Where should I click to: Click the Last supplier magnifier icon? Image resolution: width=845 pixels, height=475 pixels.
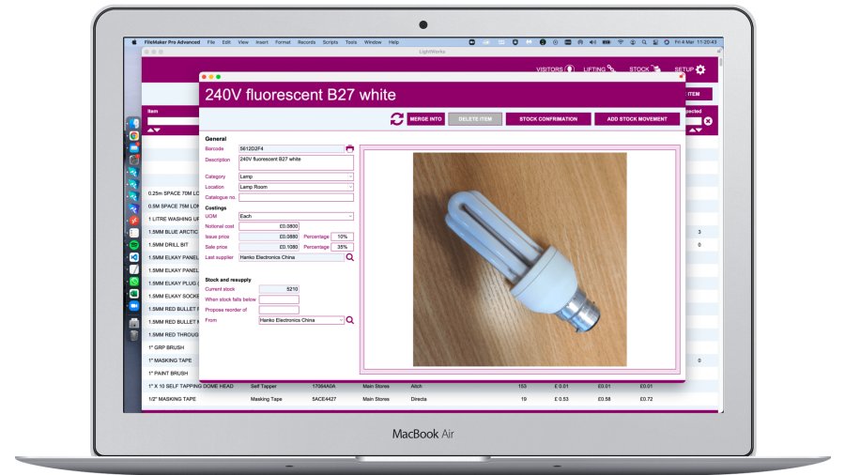[350, 256]
